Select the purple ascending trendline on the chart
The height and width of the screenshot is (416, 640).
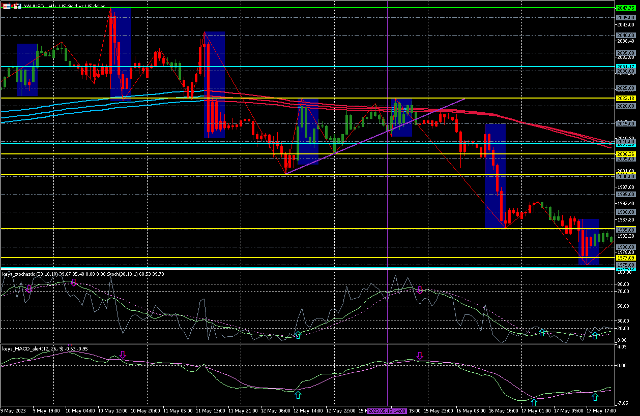375,136
